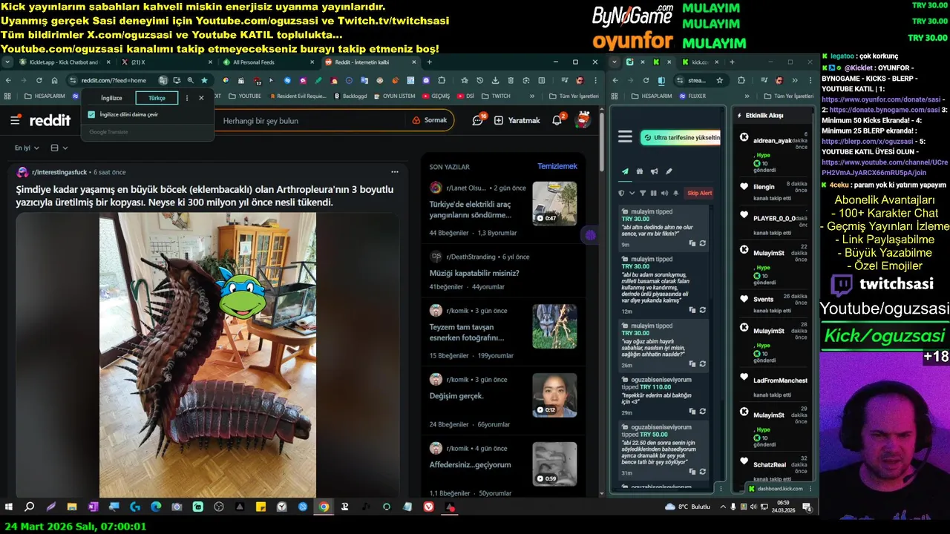Expand the tab search arrow in Kick window
The height and width of the screenshot is (534, 950).
click(x=615, y=62)
